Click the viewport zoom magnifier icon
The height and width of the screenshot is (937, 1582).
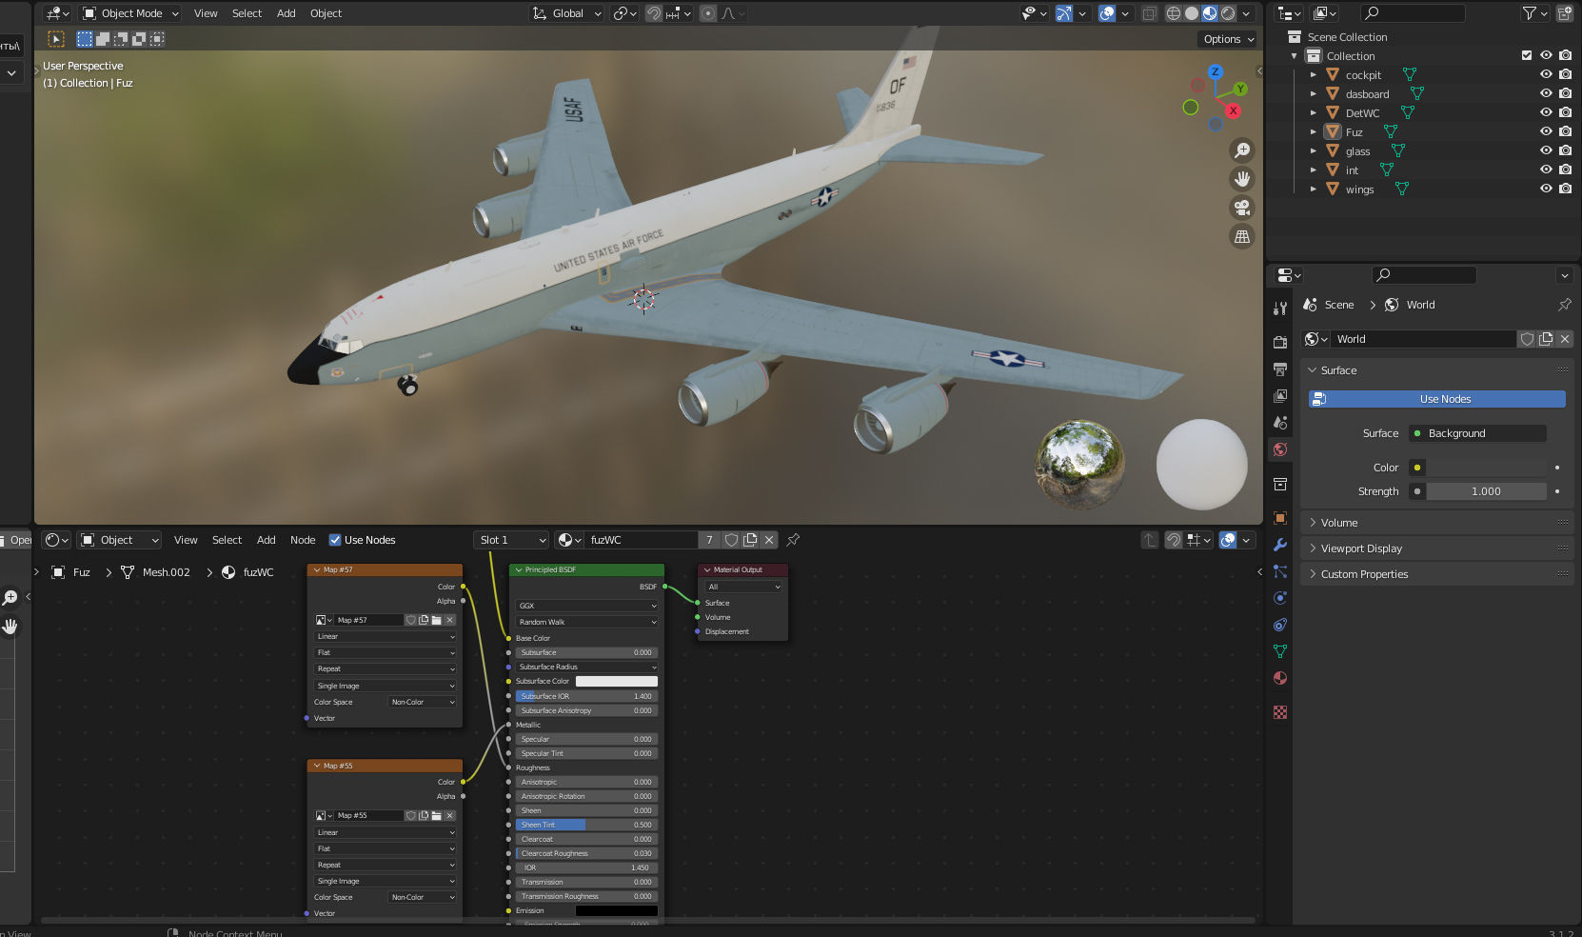coord(1242,150)
